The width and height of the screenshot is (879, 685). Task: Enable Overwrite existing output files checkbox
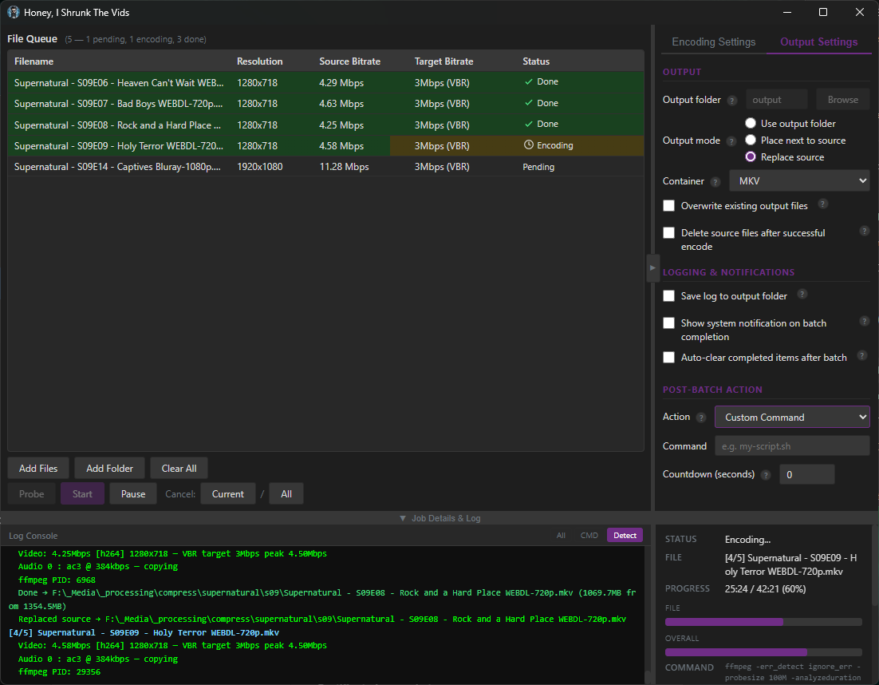pyautogui.click(x=669, y=206)
